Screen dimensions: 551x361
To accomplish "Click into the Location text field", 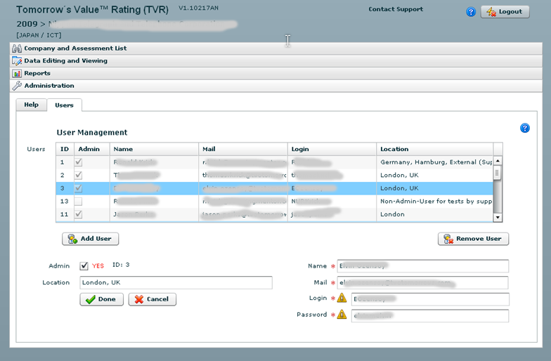I will pyautogui.click(x=176, y=282).
